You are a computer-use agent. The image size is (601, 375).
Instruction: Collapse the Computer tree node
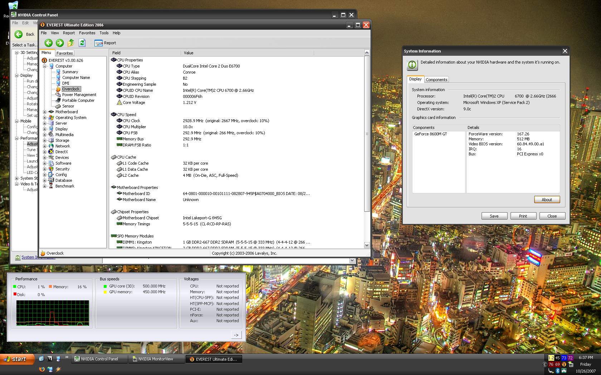pyautogui.click(x=45, y=66)
